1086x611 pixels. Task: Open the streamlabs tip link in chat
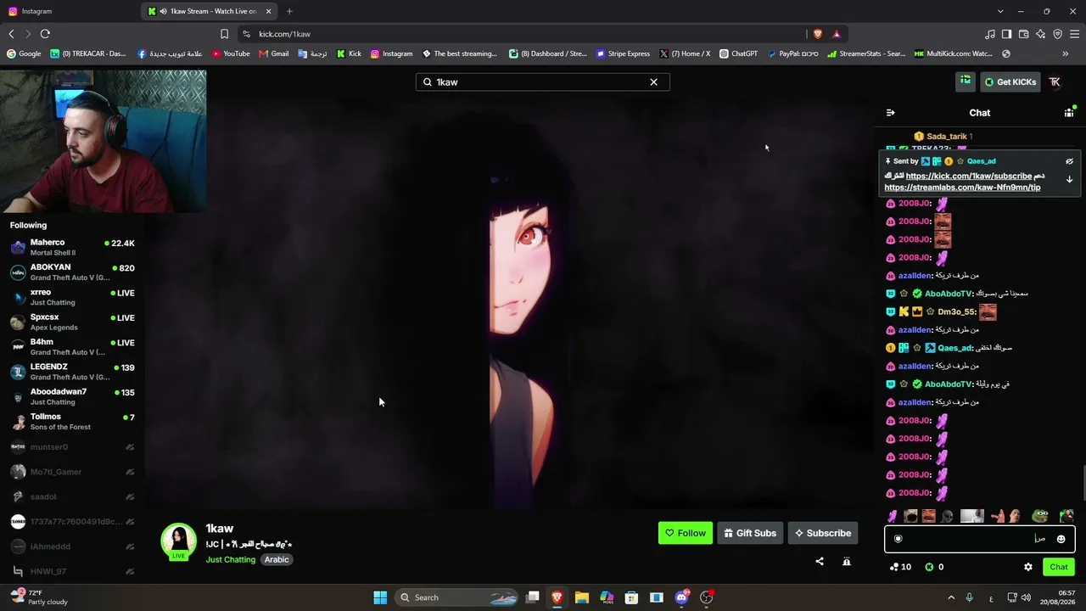(x=962, y=188)
